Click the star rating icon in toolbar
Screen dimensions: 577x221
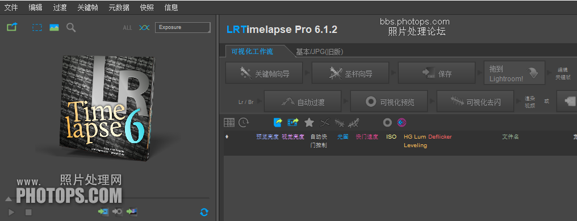click(309, 122)
